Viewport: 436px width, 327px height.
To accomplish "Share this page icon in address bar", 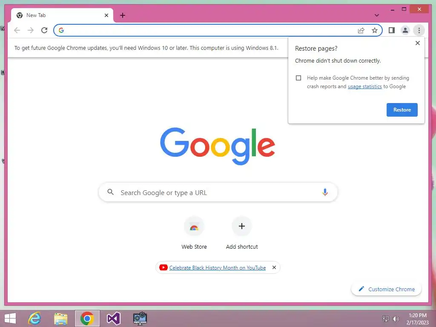I will point(361,30).
